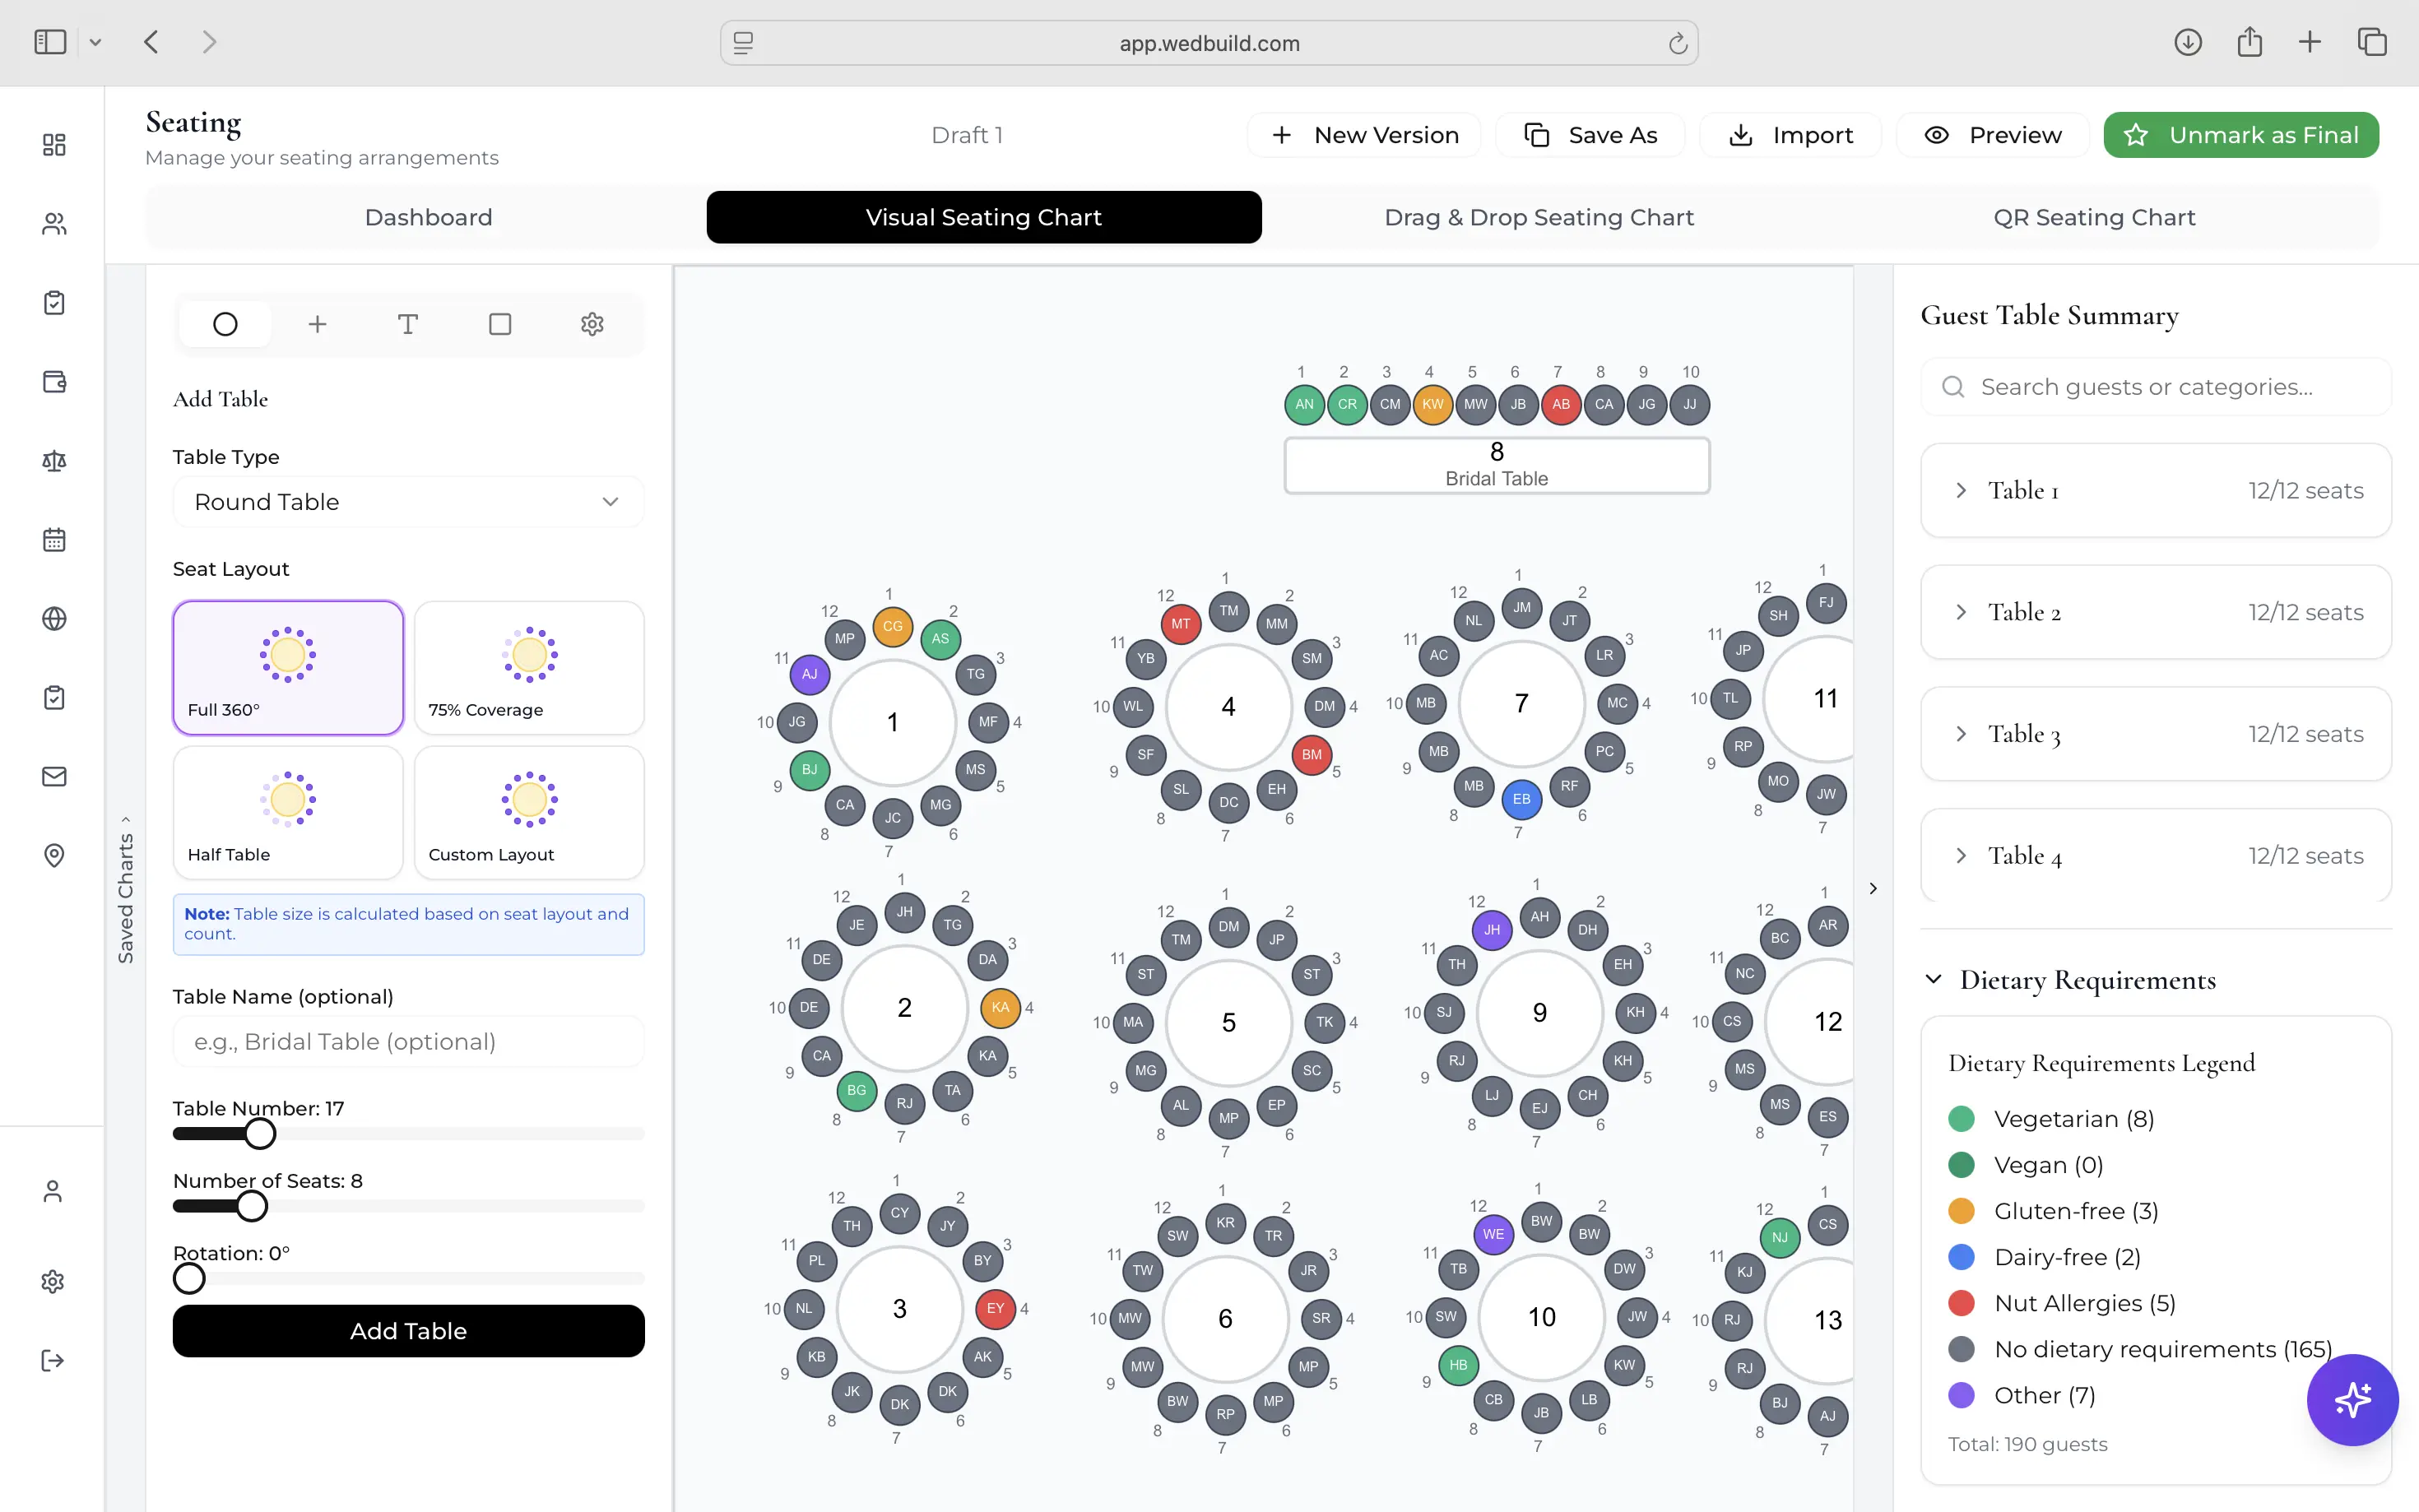Open the user profile icon in sidebar
Screen dimensions: 2419x1512
pos(53,1192)
